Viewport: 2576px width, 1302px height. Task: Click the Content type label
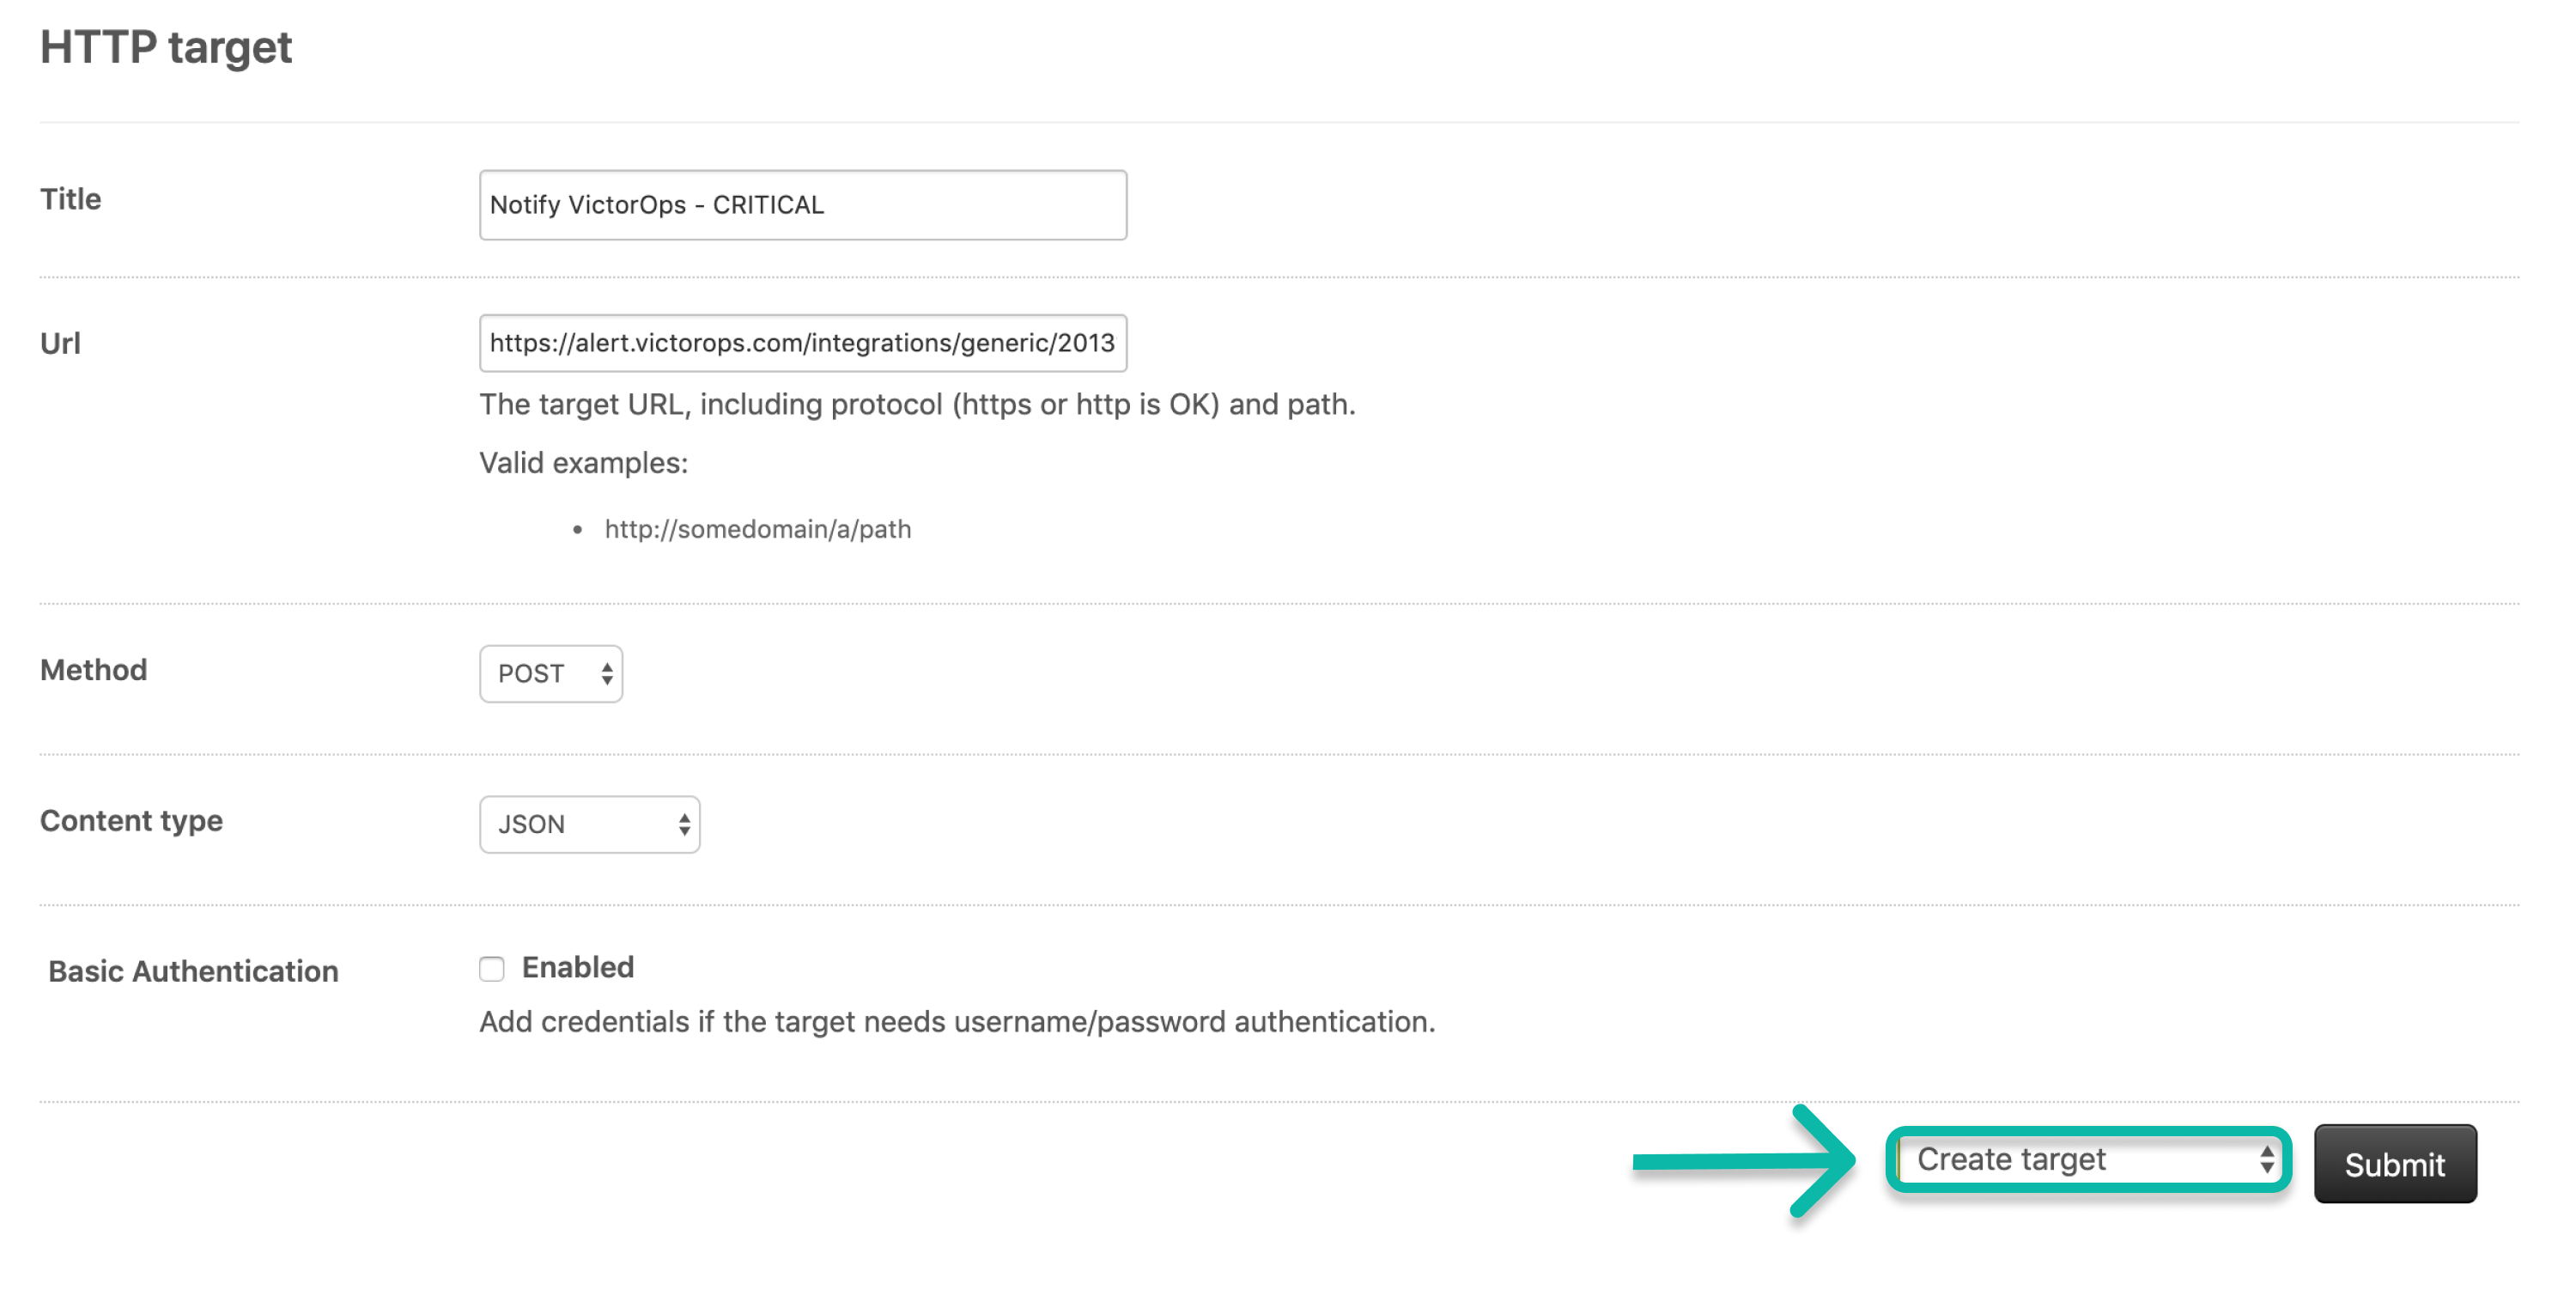(131, 821)
